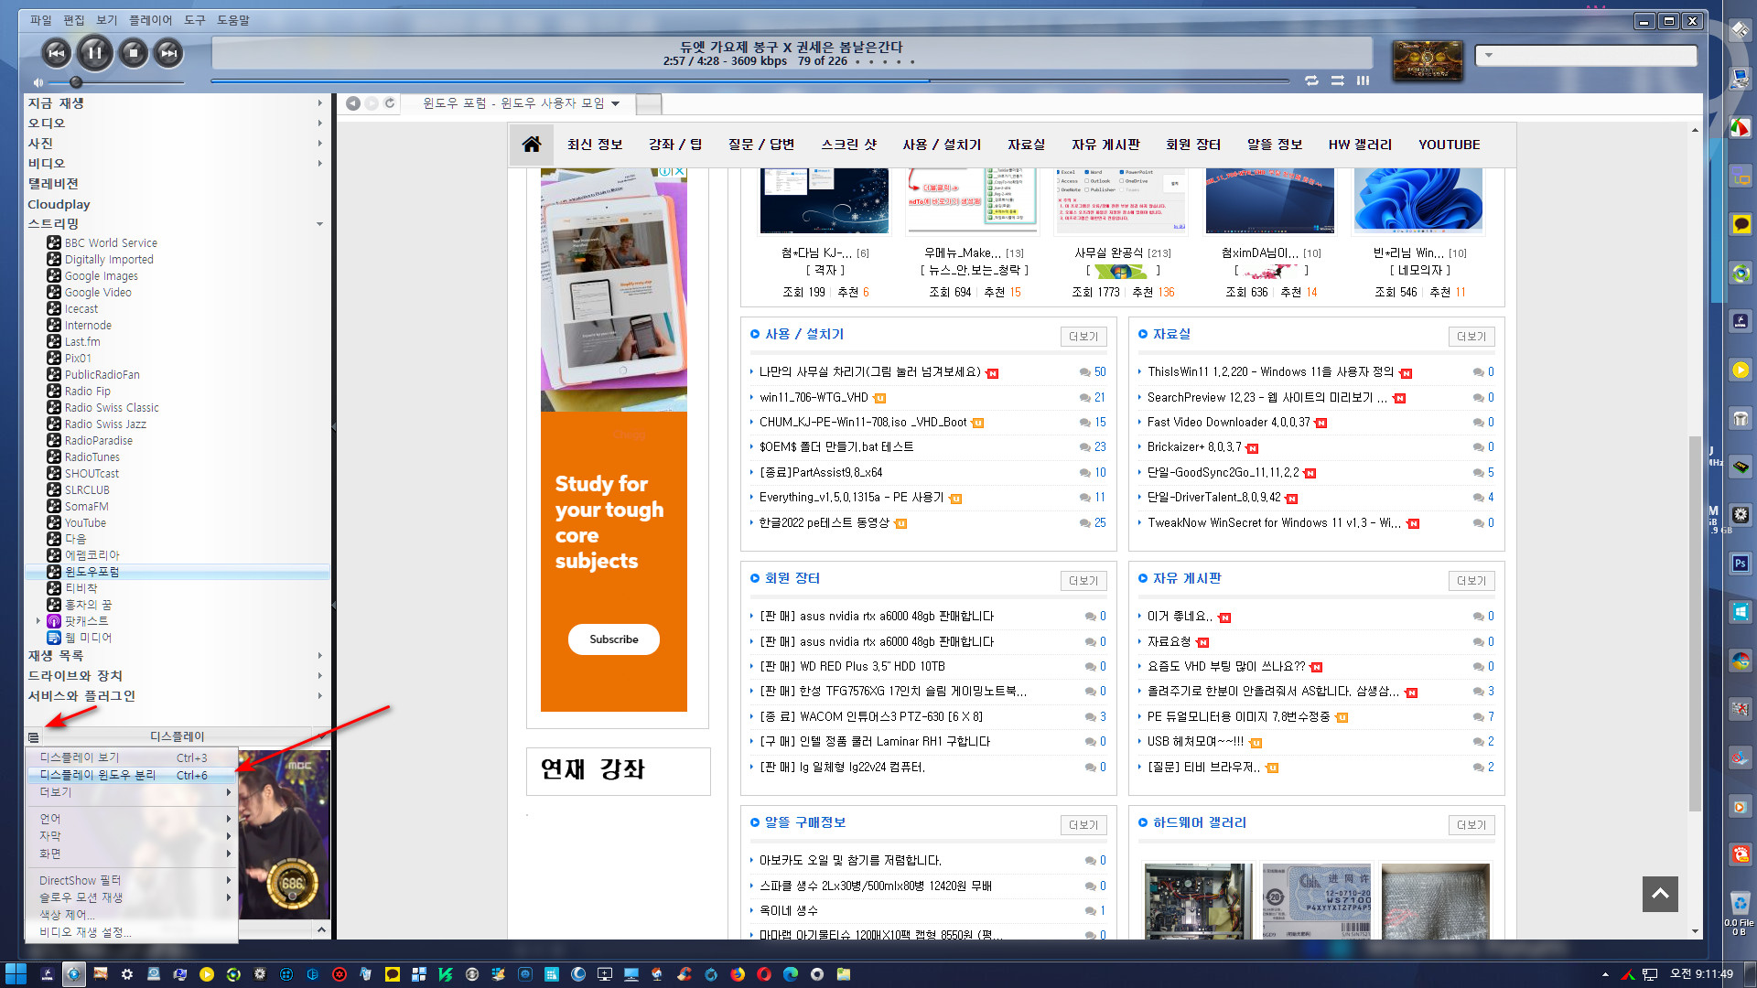This screenshot has height=988, width=1757.
Task: Select Radio Swiss Jazz stream
Action: (104, 424)
